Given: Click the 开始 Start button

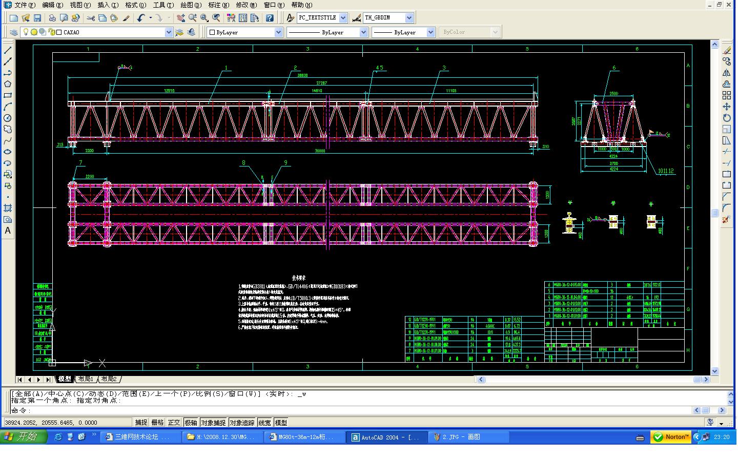Looking at the screenshot, I should pyautogui.click(x=24, y=437).
